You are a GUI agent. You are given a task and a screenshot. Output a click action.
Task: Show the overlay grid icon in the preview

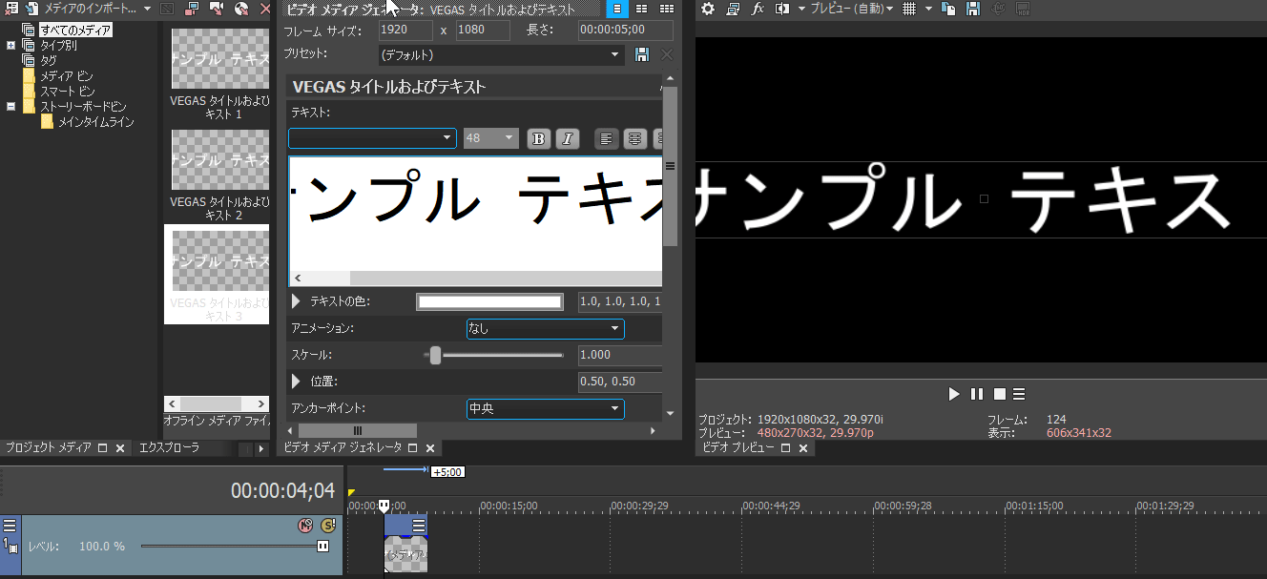[909, 9]
